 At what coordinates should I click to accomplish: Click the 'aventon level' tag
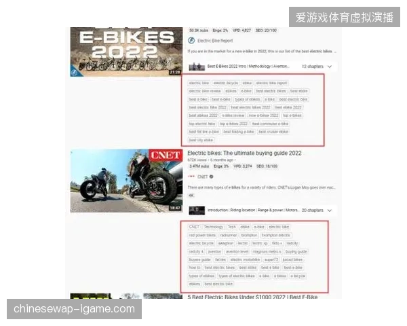237,252
